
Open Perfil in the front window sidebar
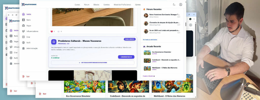[x=26, y=43]
